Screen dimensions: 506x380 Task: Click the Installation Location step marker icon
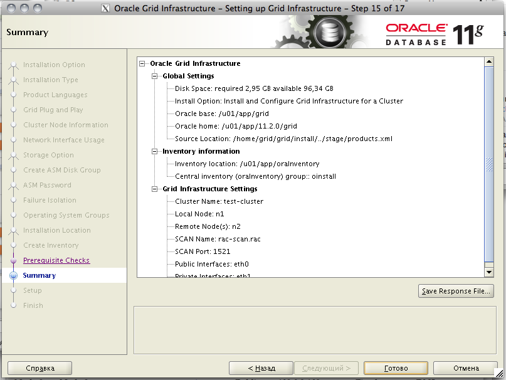[13, 231]
